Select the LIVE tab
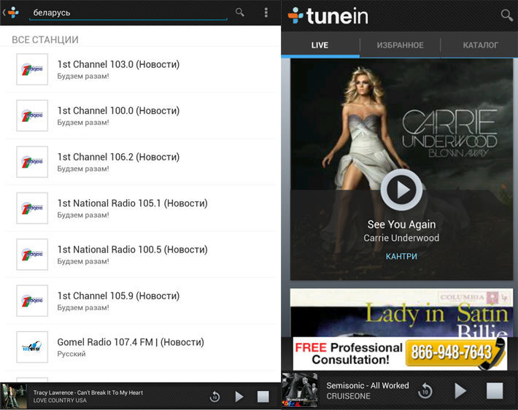518x410 pixels. pos(320,45)
